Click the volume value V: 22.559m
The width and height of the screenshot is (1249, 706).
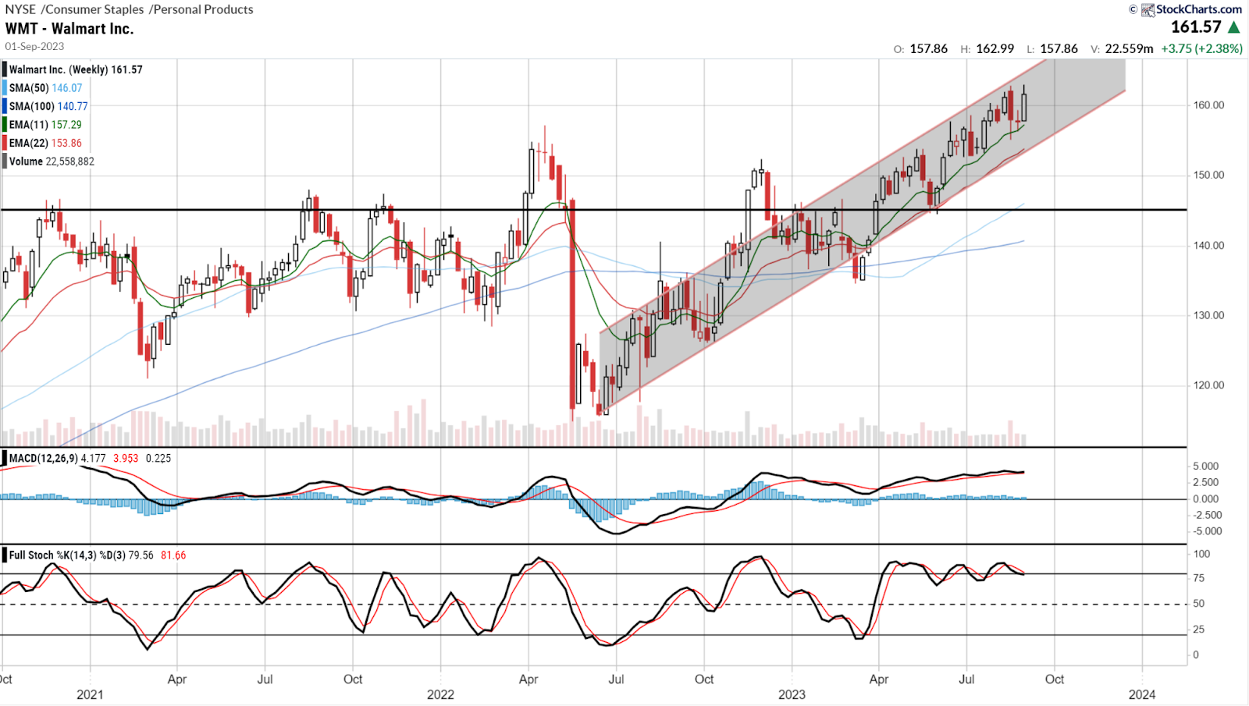tap(1123, 48)
